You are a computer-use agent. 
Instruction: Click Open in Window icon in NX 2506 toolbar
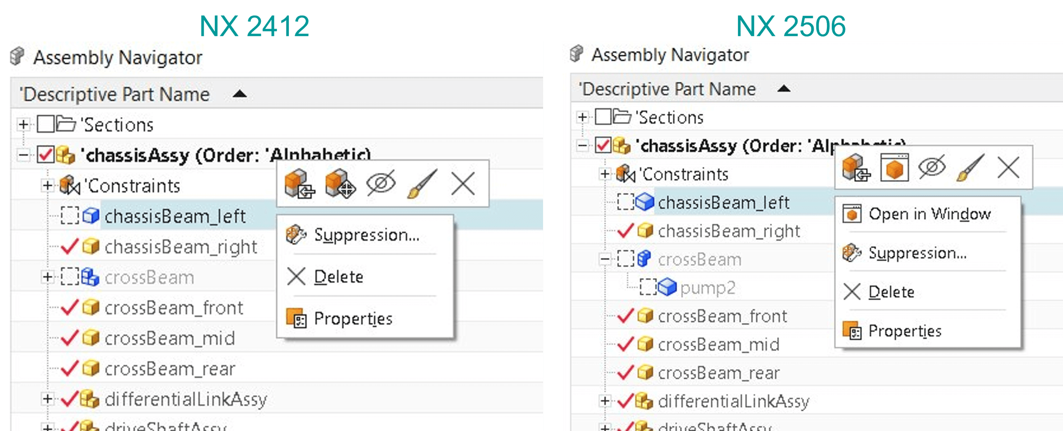[894, 168]
